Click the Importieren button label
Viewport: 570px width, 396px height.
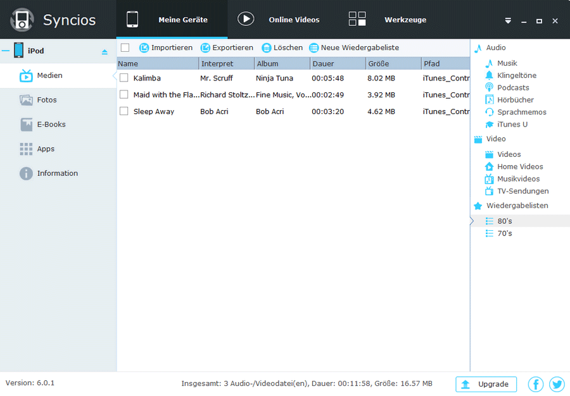click(x=172, y=47)
